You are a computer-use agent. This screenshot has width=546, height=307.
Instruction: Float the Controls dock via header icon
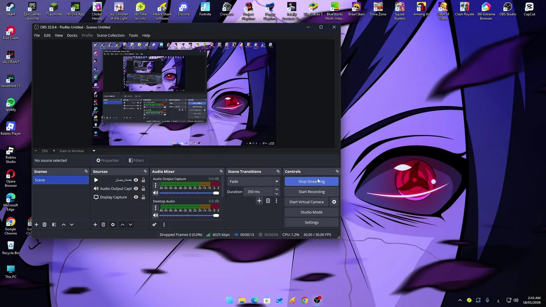tap(337, 171)
